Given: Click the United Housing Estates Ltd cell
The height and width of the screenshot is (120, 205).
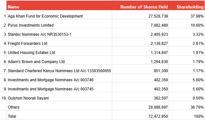Looking at the screenshot, I should pyautogui.click(x=59, y=51).
